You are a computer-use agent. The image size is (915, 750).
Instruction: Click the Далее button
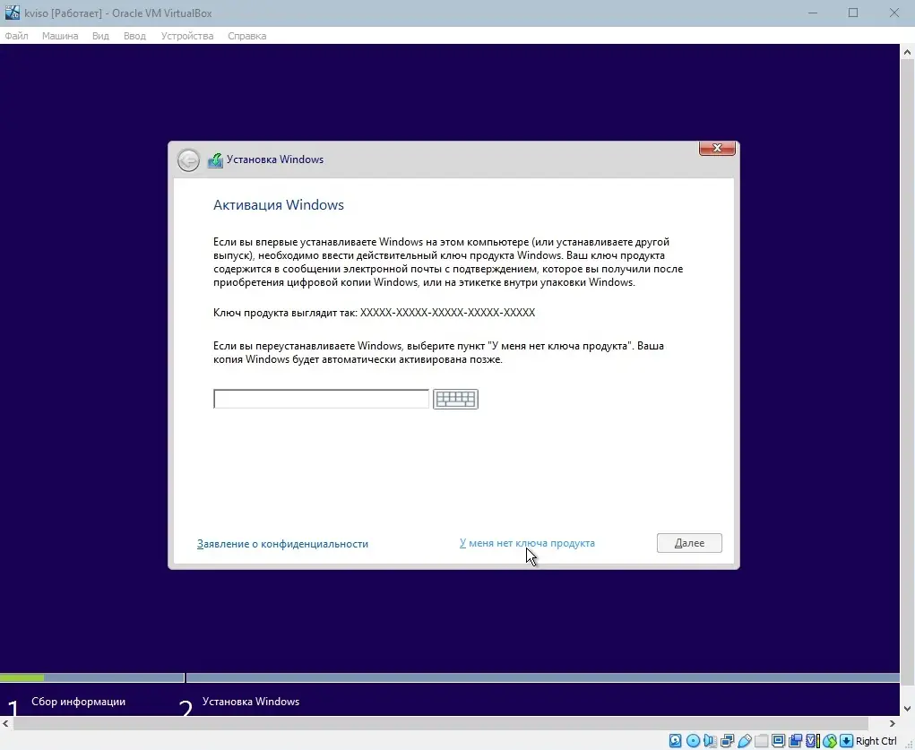tap(689, 543)
